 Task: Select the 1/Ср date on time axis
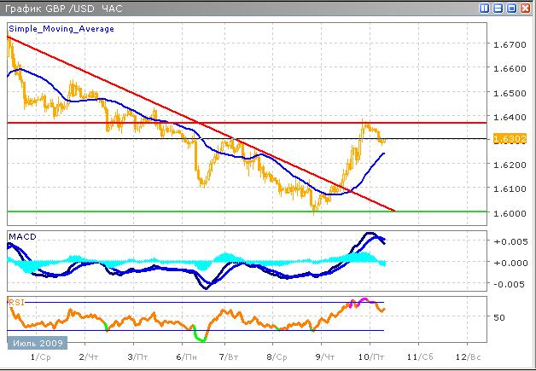(x=38, y=357)
